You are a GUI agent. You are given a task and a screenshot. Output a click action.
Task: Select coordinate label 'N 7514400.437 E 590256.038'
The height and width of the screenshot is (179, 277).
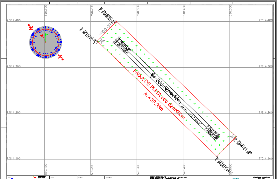click(x=108, y=16)
